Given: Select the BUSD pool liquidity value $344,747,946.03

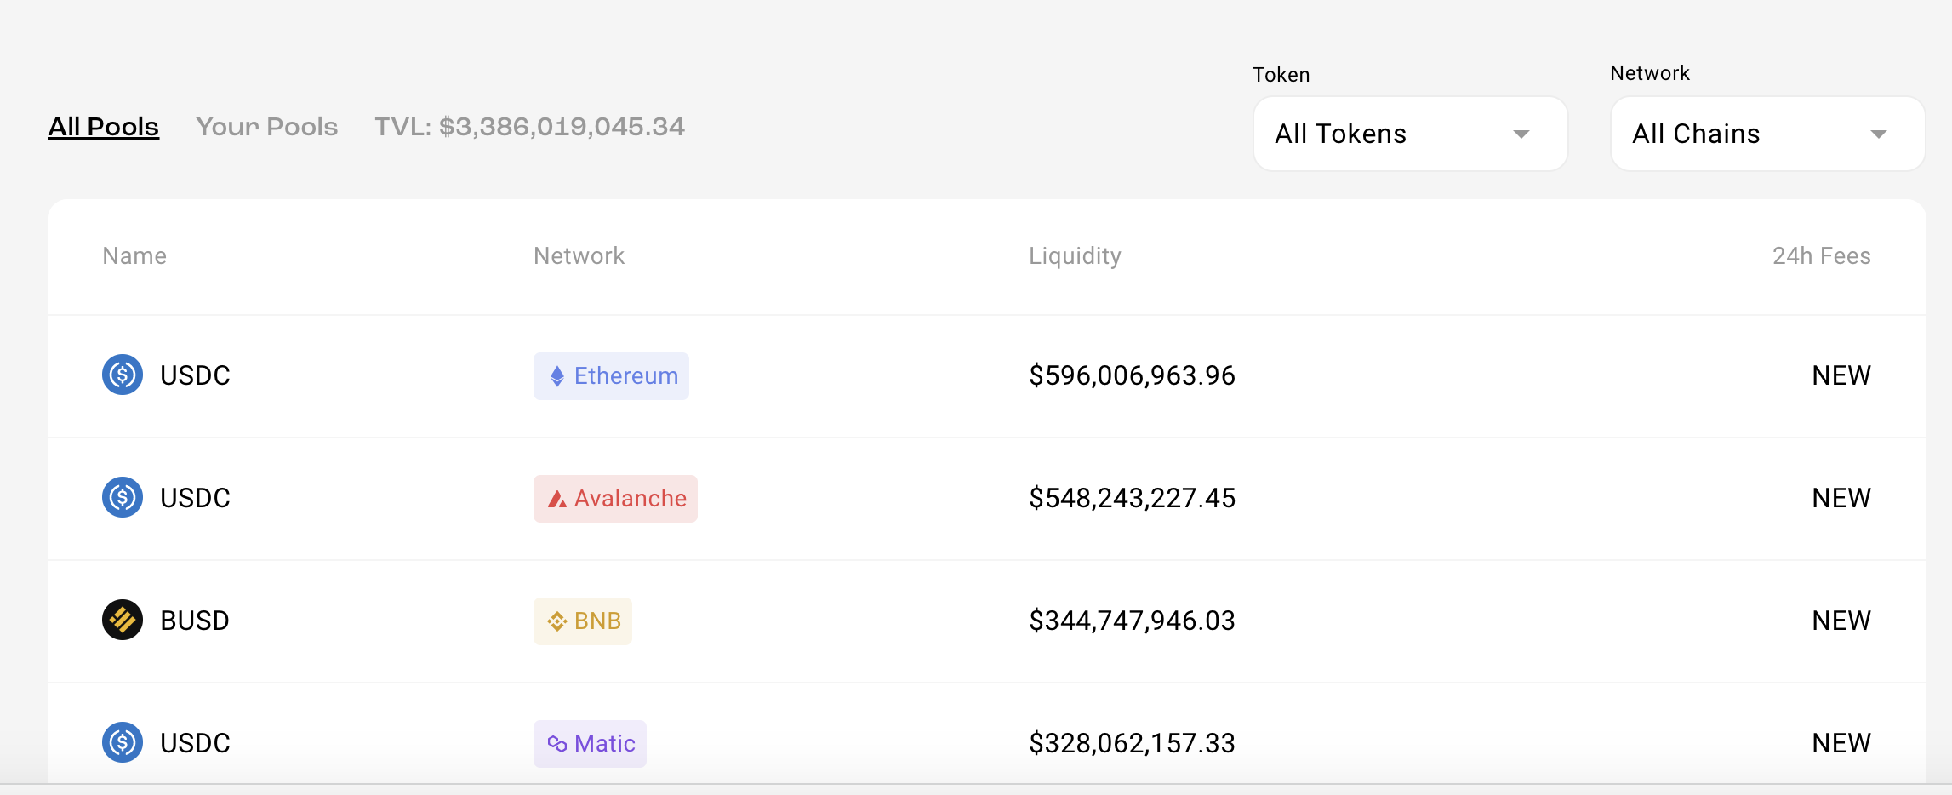Looking at the screenshot, I should coord(1132,621).
